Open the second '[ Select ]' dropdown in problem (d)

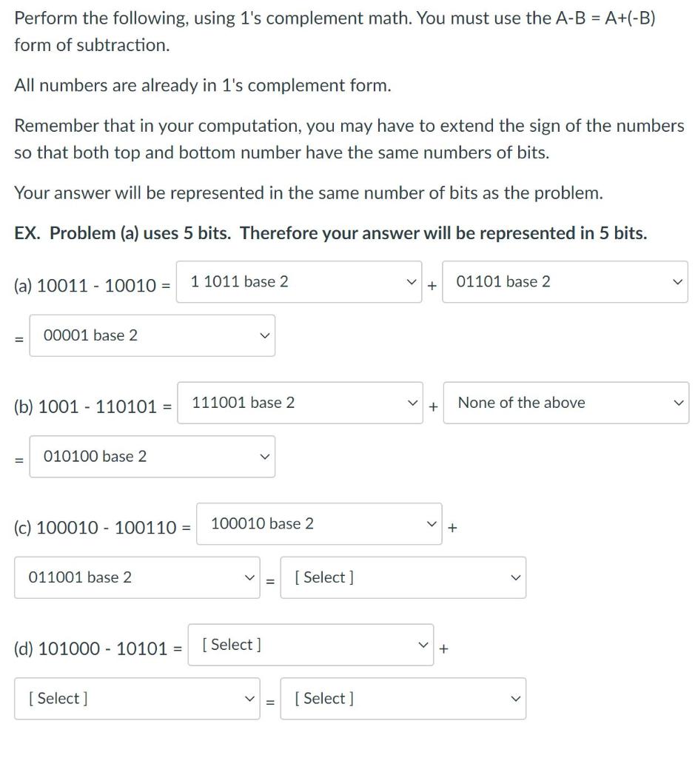click(x=137, y=697)
